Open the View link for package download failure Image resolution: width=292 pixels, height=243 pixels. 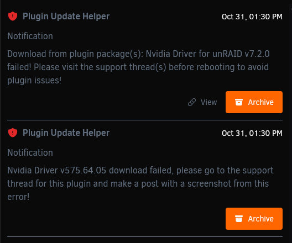202,102
